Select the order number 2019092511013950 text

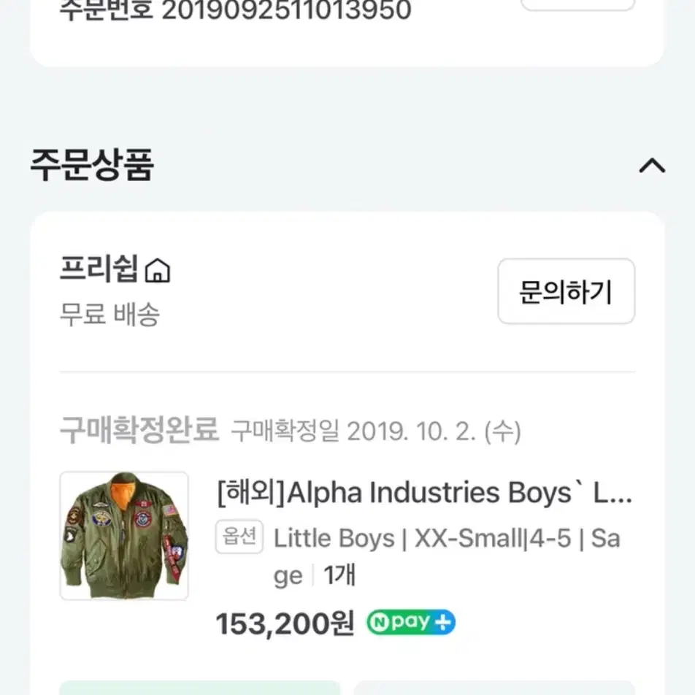(x=286, y=10)
